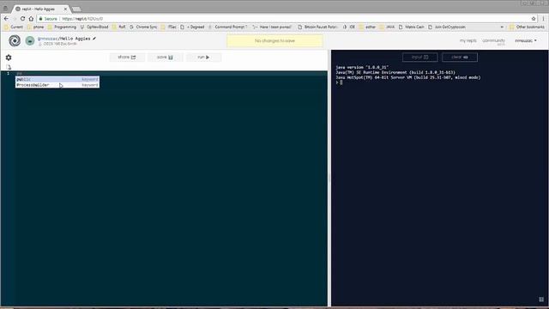Open the Chrome Sync bookmark
This screenshot has width=549, height=309.
coord(143,27)
